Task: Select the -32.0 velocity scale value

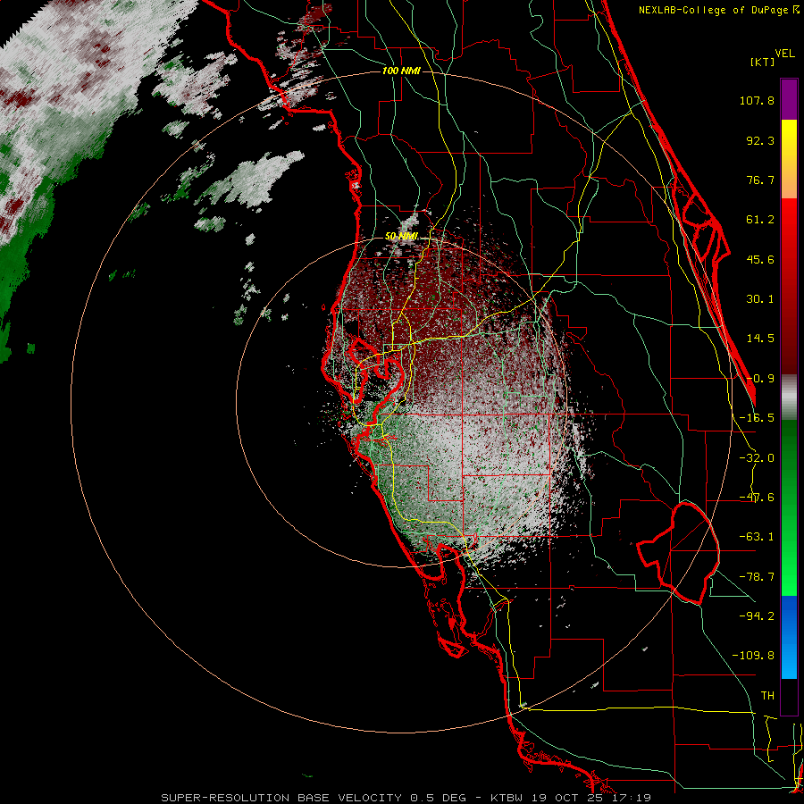Action: [757, 458]
